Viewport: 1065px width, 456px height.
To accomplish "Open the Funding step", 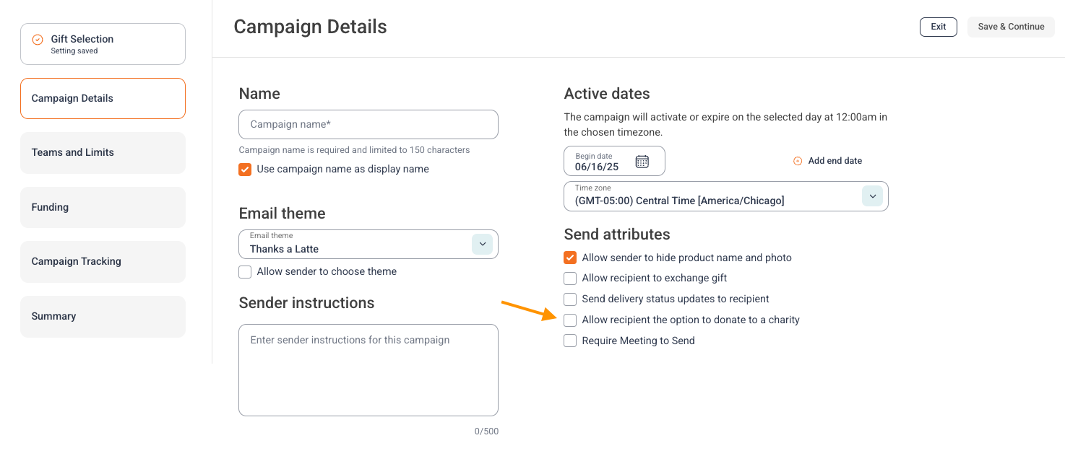I will point(103,208).
